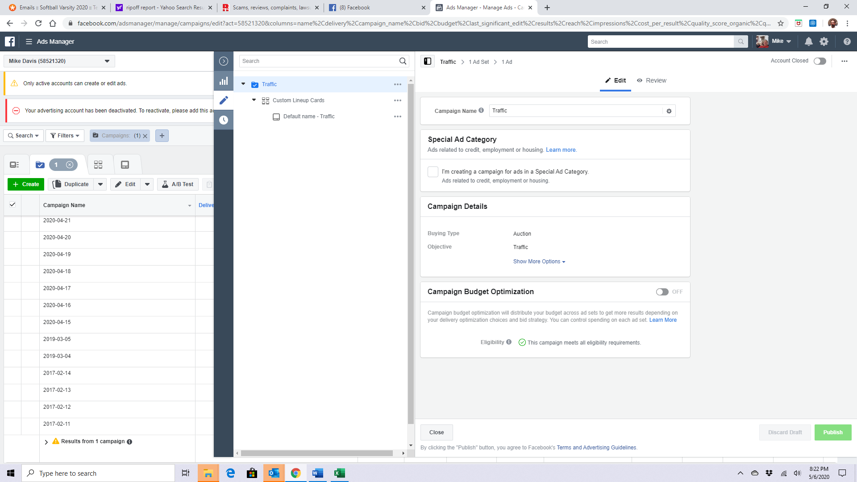Image resolution: width=857 pixels, height=482 pixels.
Task: Open the Search dropdown in filter bar
Action: pyautogui.click(x=24, y=136)
